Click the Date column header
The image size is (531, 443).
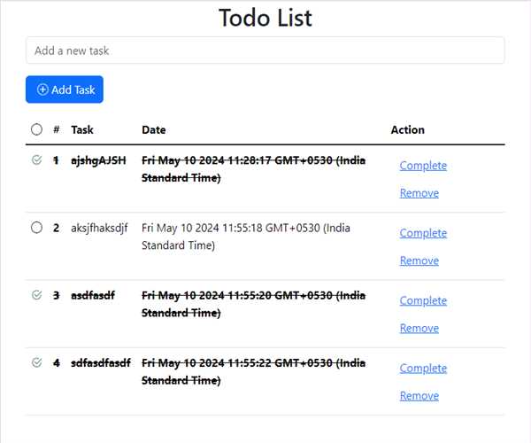(x=154, y=129)
